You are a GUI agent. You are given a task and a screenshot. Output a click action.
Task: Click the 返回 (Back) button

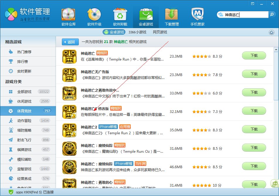pyautogui.click(x=70, y=42)
